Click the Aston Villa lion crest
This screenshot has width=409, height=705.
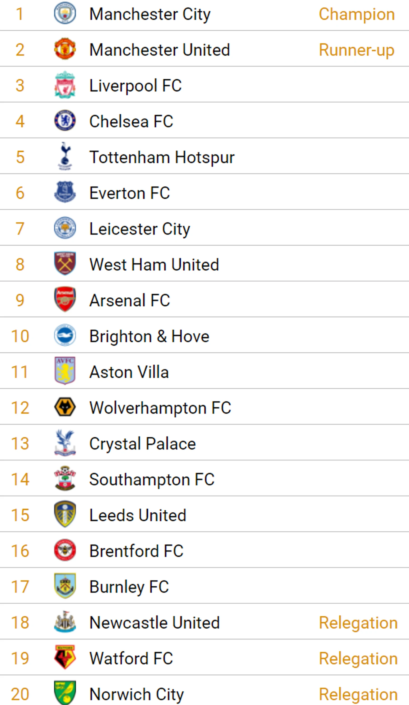(x=65, y=371)
